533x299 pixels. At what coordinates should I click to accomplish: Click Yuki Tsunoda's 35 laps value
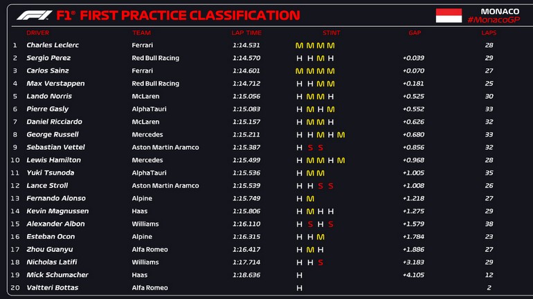pos(489,173)
